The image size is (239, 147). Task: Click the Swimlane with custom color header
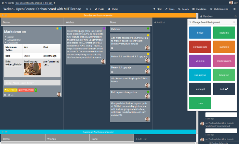[98, 15]
